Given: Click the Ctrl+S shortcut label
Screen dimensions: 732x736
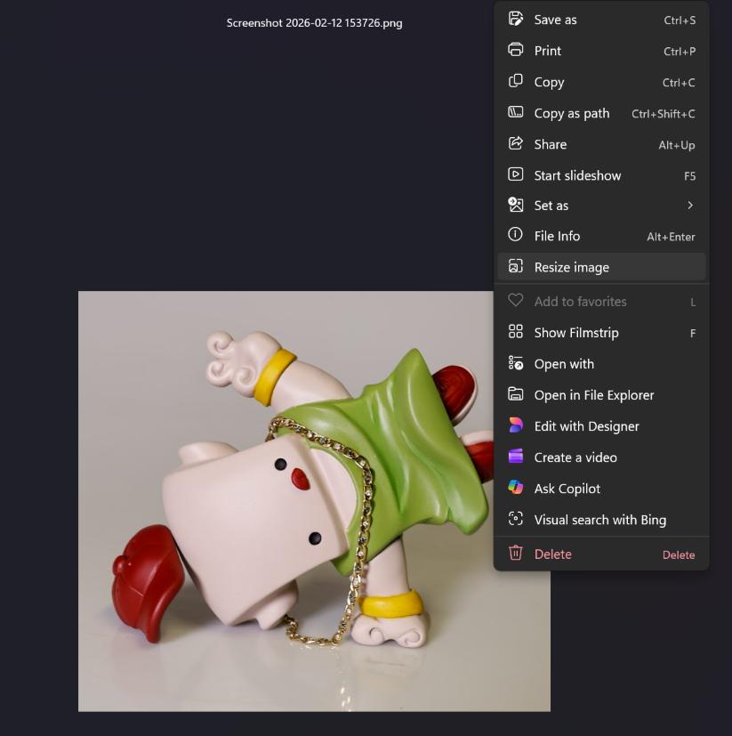Looking at the screenshot, I should (680, 20).
